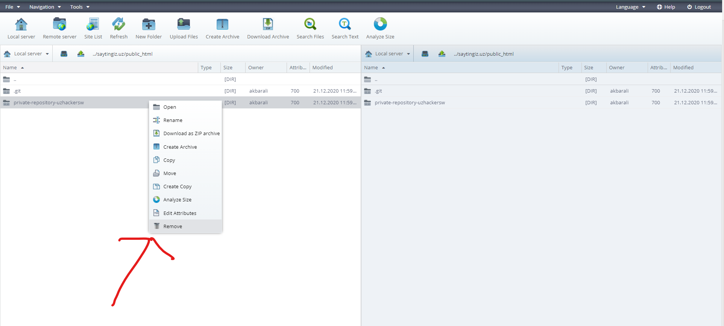The height and width of the screenshot is (326, 724).
Task: Open Search Files from the toolbar
Action: tap(310, 24)
